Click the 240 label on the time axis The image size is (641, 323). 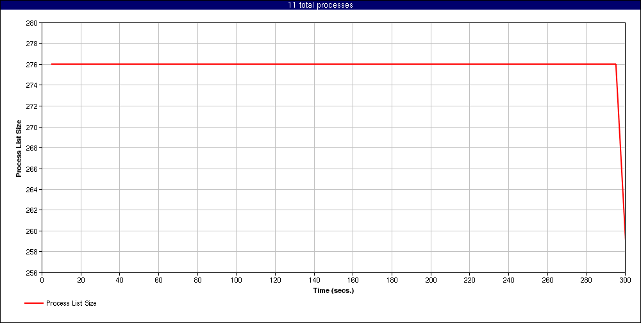coord(508,280)
